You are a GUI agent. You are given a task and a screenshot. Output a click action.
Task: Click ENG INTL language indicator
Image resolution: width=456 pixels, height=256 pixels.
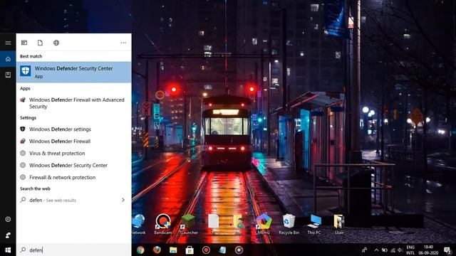coord(410,250)
